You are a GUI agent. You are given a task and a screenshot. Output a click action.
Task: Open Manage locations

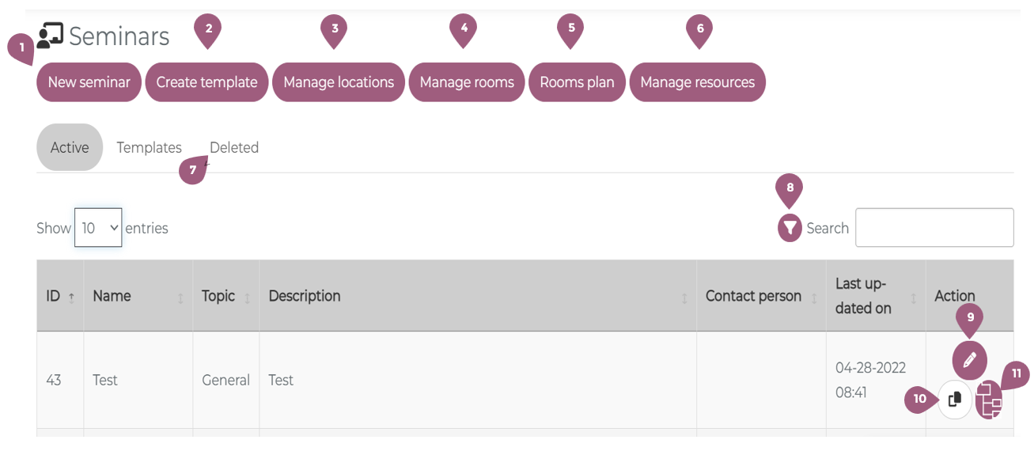339,82
